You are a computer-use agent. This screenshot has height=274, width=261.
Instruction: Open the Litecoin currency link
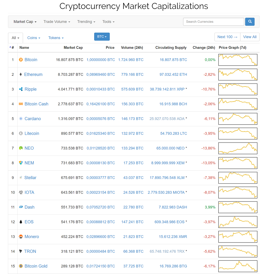pos(32,133)
